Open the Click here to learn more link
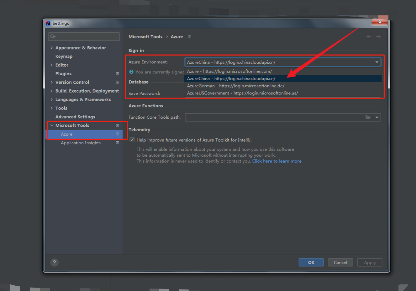 pos(277,161)
